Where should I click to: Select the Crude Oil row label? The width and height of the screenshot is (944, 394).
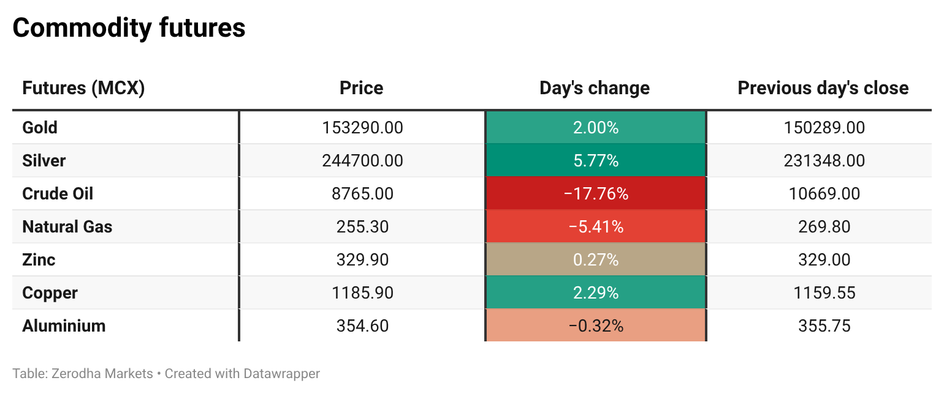pyautogui.click(x=58, y=194)
